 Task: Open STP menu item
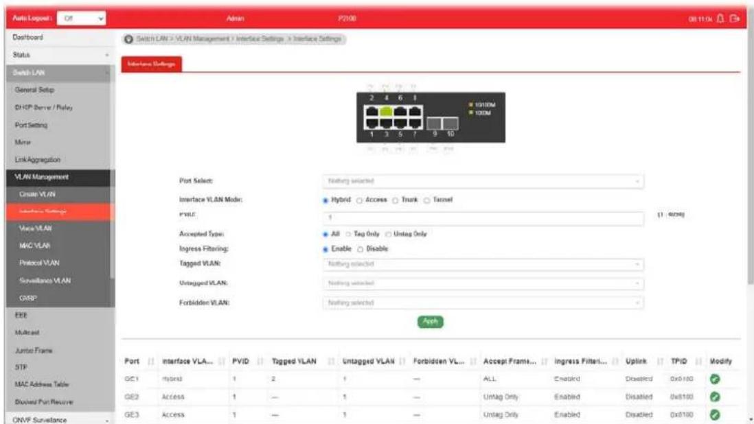[21, 367]
